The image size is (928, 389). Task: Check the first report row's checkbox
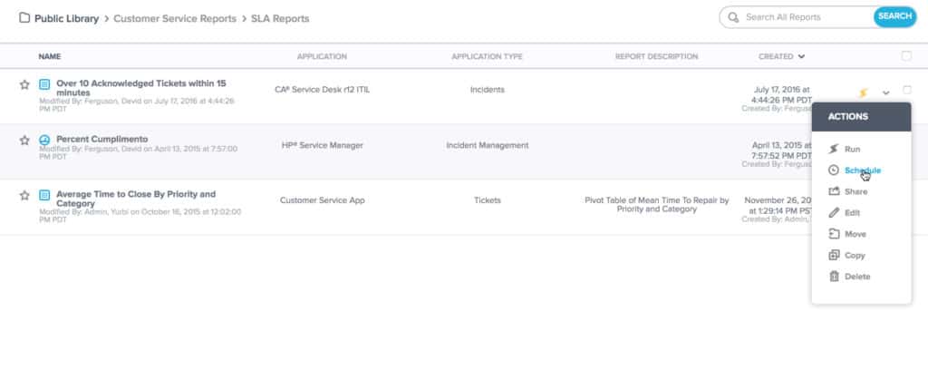[x=907, y=90]
